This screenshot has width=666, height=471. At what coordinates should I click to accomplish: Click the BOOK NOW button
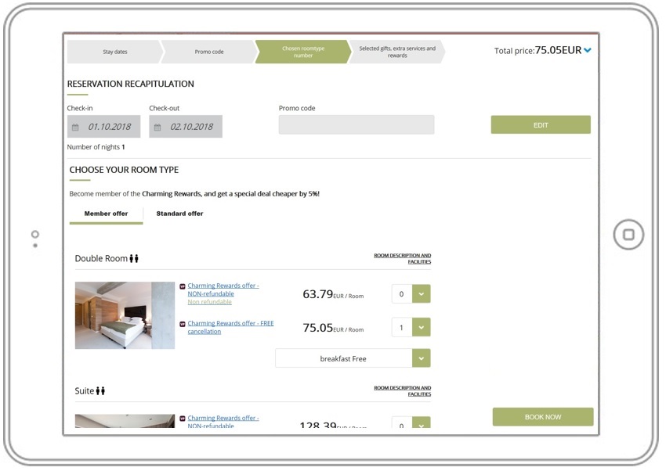coord(542,417)
